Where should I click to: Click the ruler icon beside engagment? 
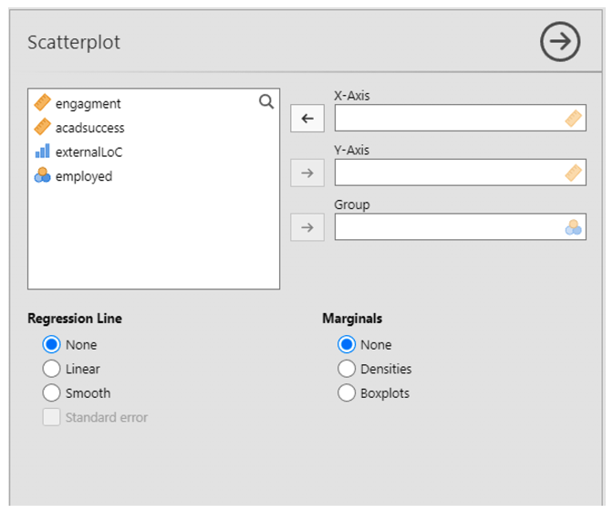tap(42, 104)
